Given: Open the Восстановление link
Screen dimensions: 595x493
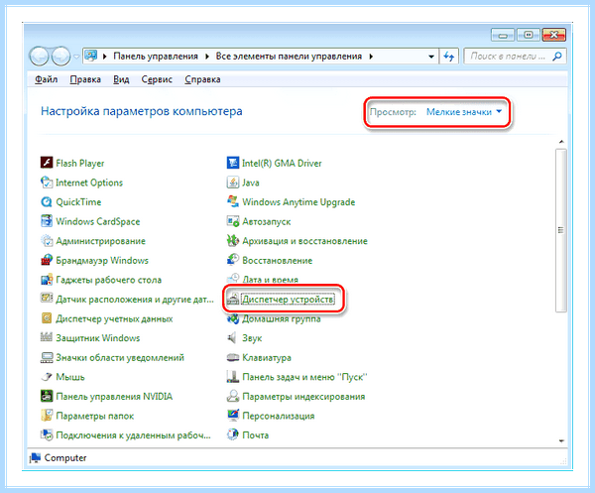Looking at the screenshot, I should [278, 260].
